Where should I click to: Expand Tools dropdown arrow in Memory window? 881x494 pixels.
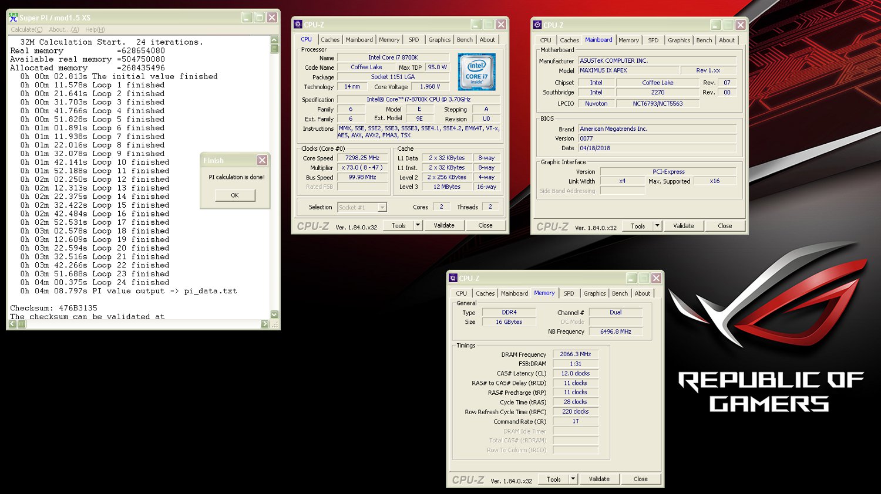click(573, 479)
